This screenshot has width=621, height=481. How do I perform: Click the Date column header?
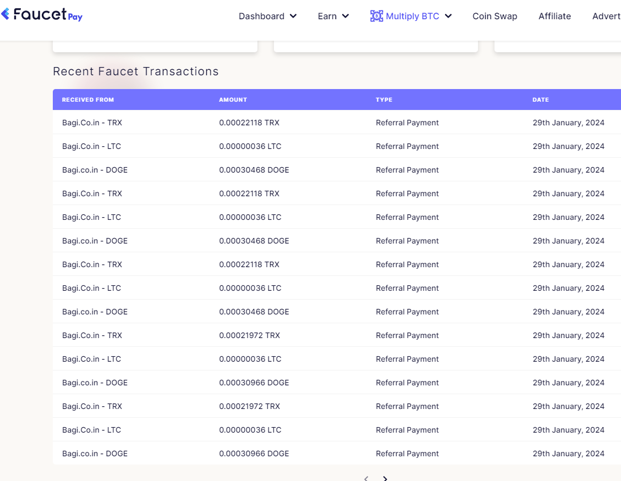541,99
